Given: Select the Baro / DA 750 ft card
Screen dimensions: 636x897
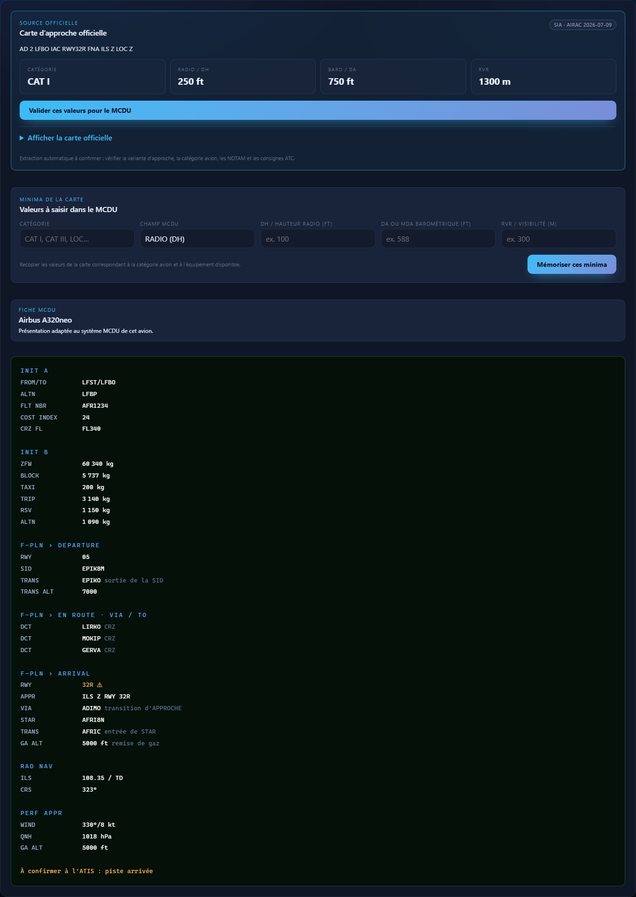Looking at the screenshot, I should pos(393,77).
